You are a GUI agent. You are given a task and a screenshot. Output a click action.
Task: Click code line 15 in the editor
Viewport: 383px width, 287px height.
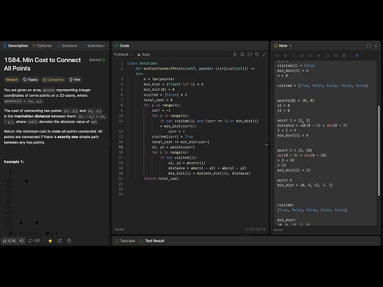[x=173, y=147]
